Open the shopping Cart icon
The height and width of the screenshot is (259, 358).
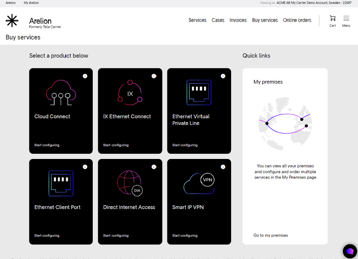click(332, 18)
